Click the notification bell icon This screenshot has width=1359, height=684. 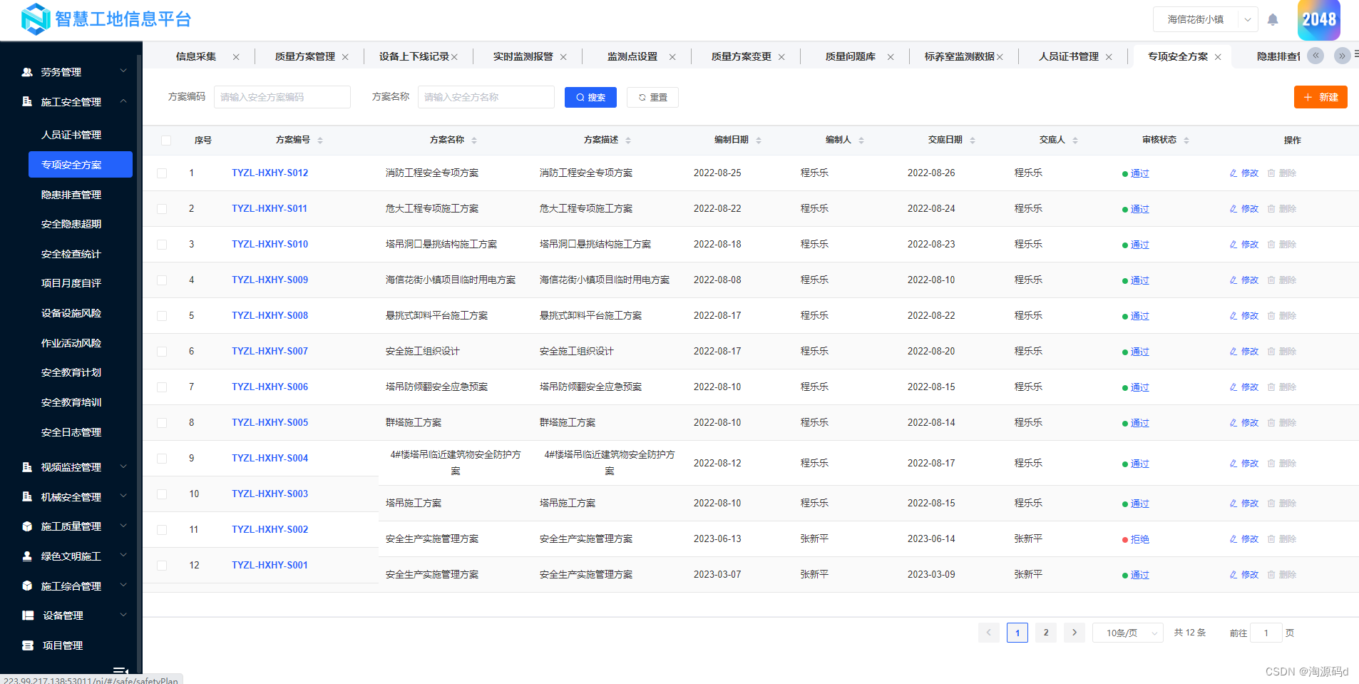coord(1273,20)
